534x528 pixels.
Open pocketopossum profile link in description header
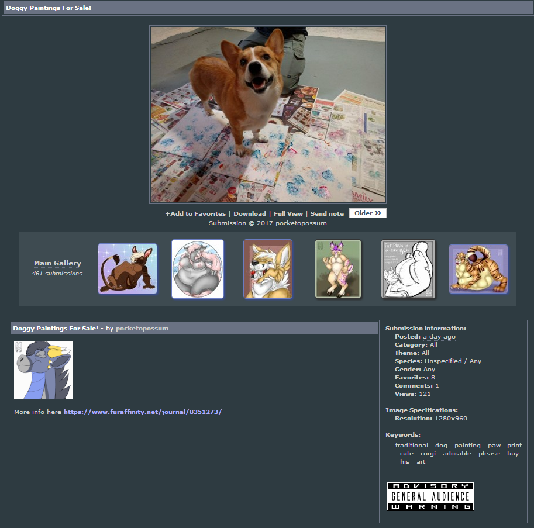pyautogui.click(x=142, y=329)
